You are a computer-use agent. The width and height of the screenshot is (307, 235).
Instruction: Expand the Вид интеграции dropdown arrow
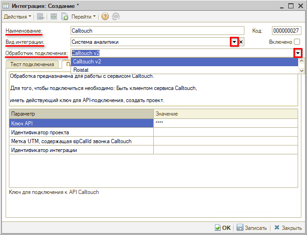click(x=234, y=42)
